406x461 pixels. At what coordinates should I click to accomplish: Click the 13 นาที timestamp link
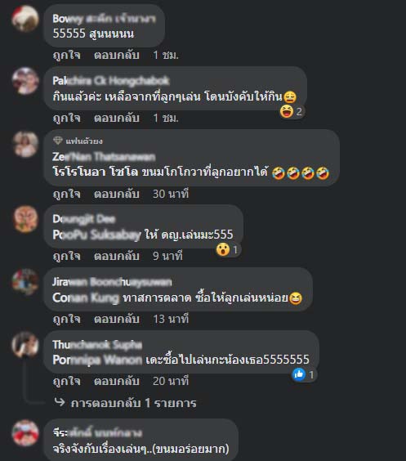(171, 319)
